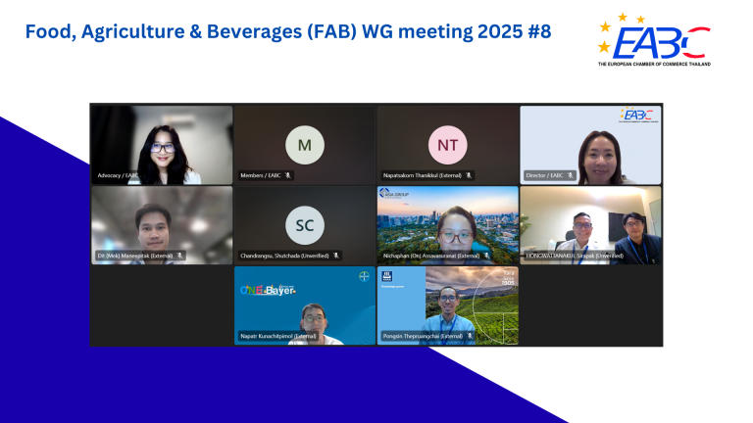Click the muted mic icon next to Napatsakorn Thanikkul
753x423 pixels.
pos(469,175)
